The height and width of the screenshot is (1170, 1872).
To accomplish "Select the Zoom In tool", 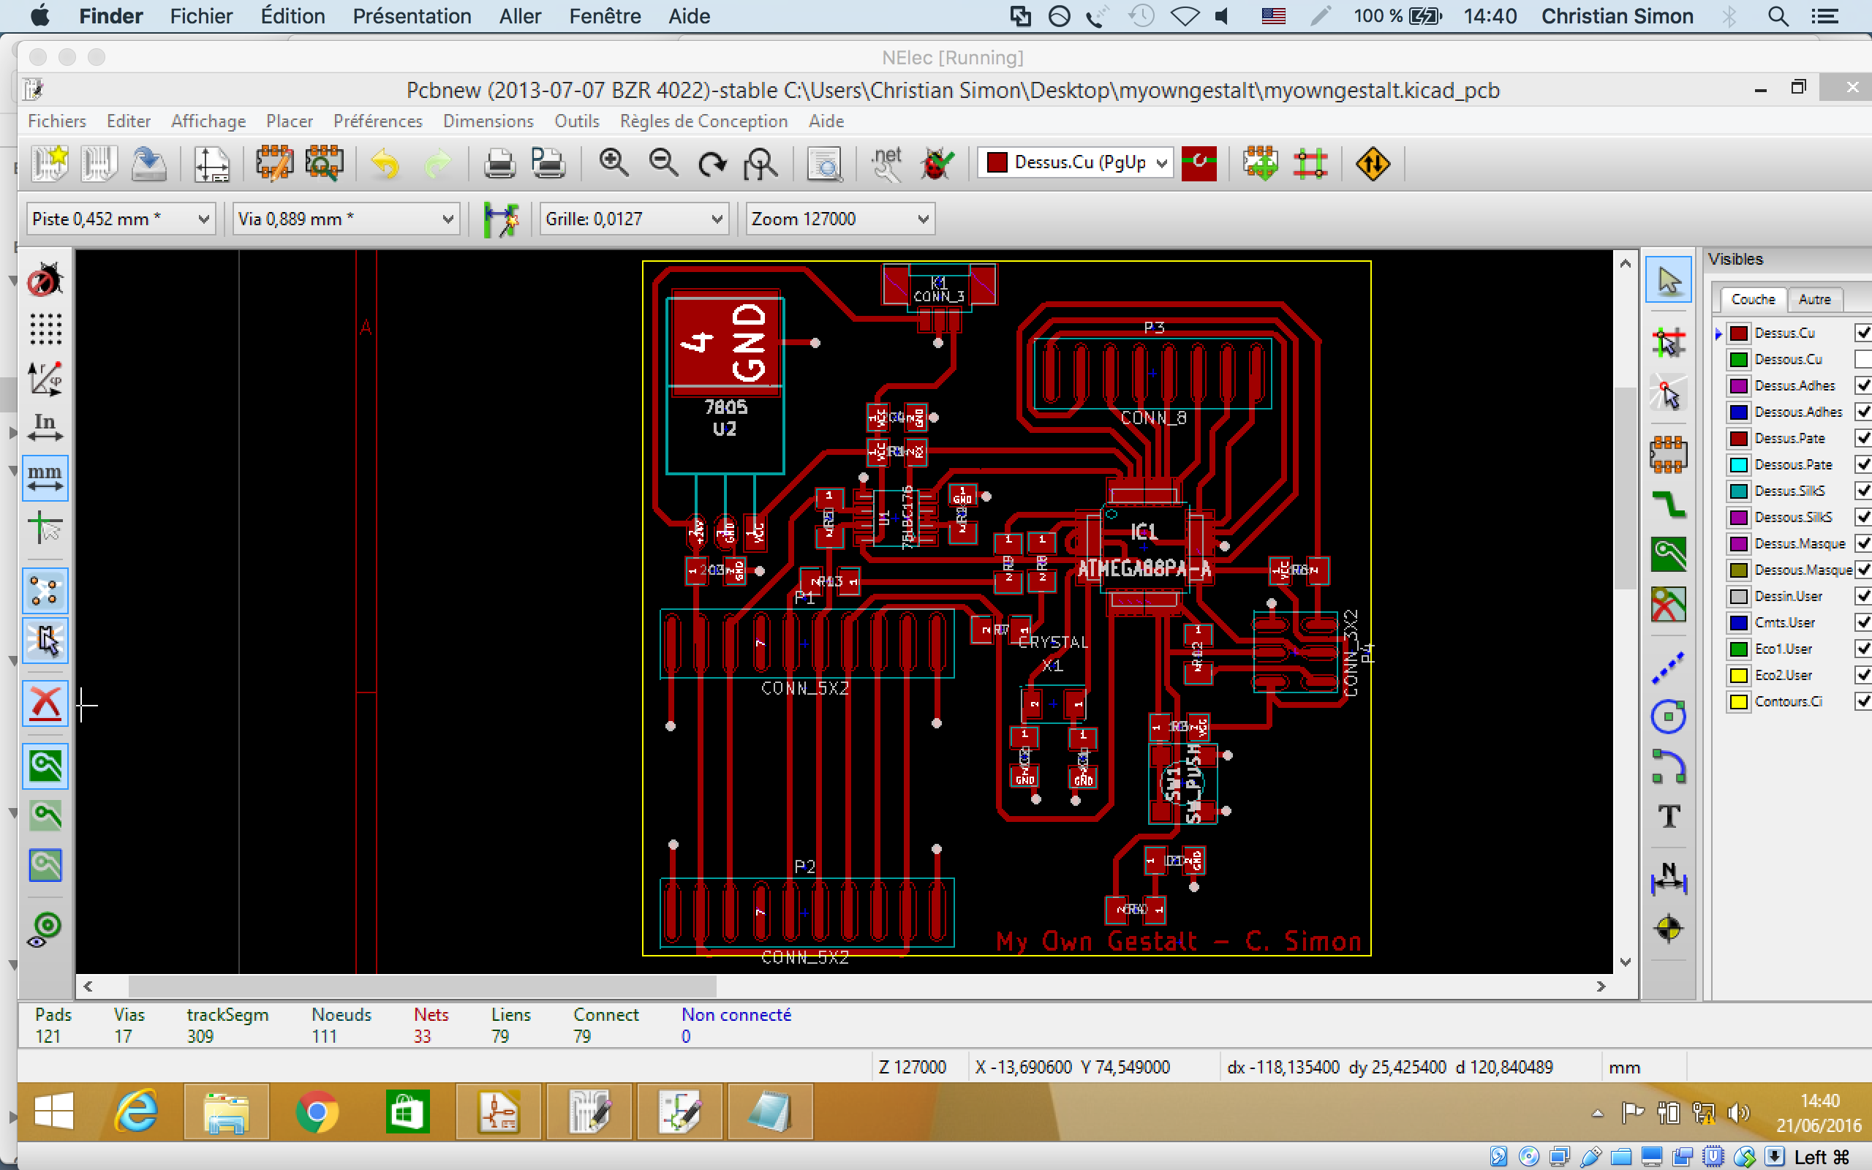I will pos(614,163).
